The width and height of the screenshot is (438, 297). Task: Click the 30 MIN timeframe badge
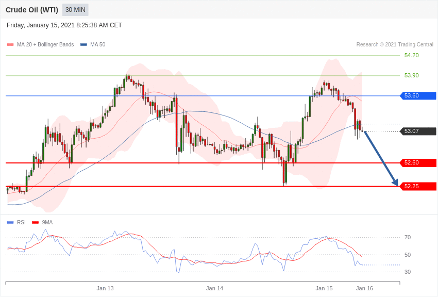[75, 10]
